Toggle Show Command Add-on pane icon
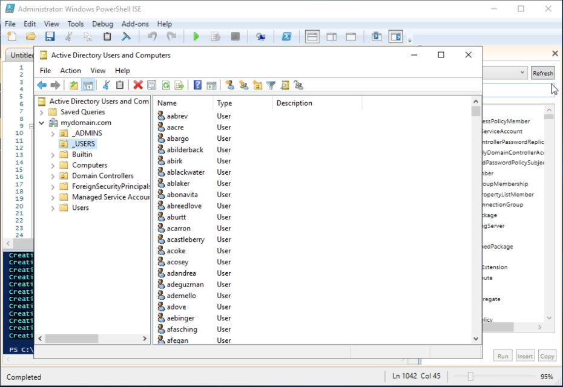This screenshot has width=563, height=387. coord(396,37)
